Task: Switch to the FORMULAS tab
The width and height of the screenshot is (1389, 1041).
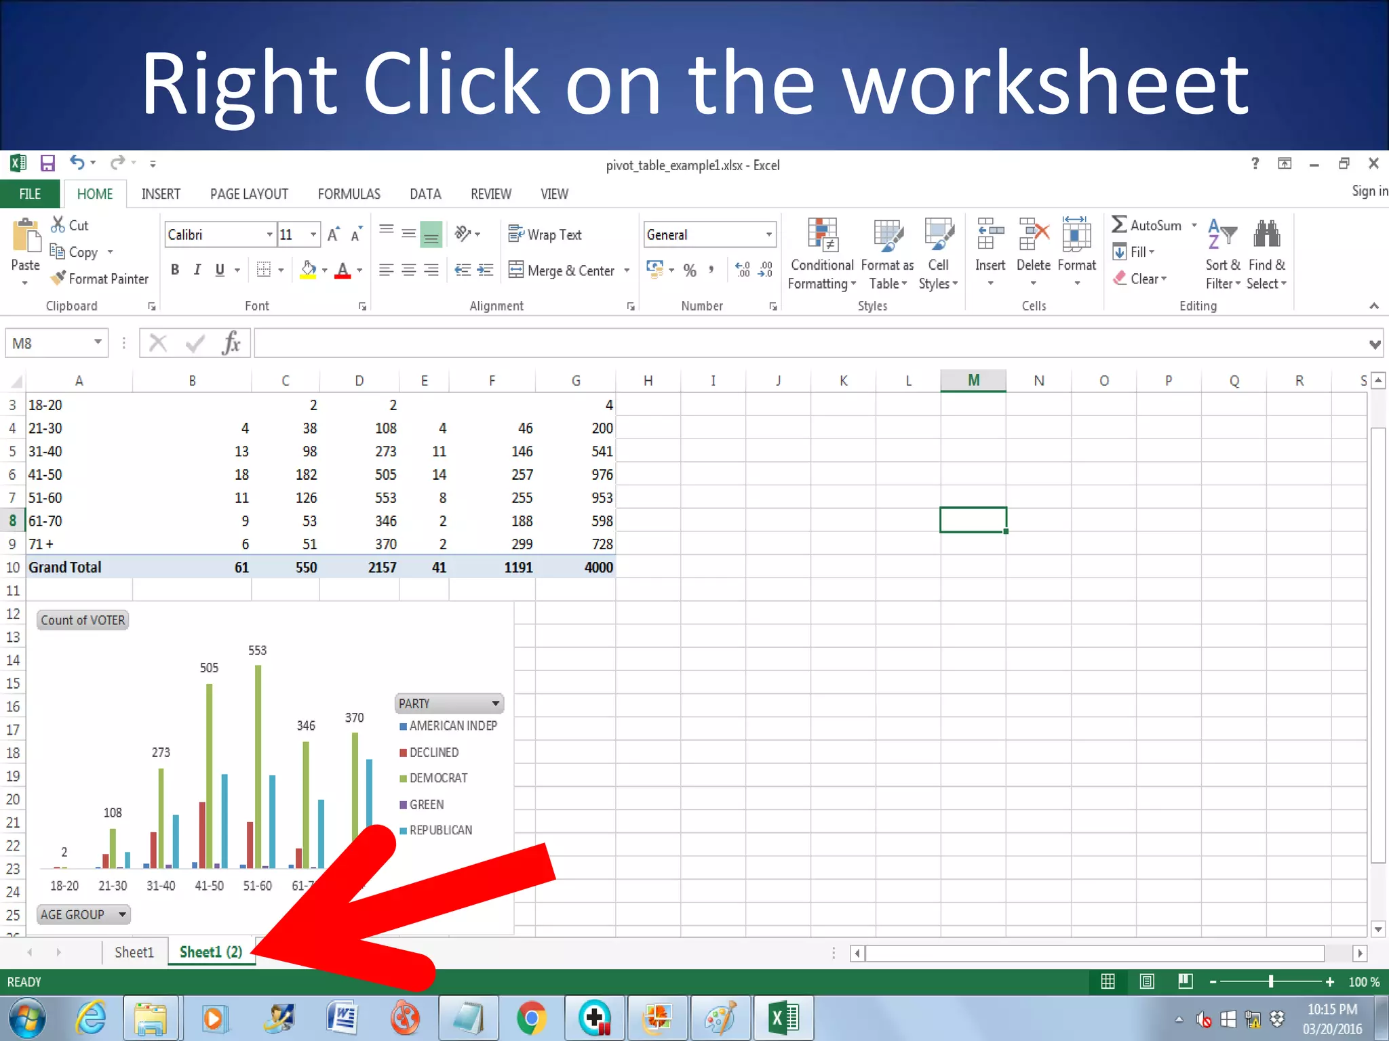Action: [349, 194]
